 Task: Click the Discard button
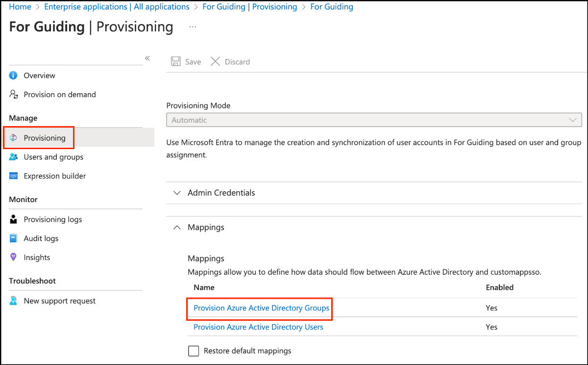(230, 62)
